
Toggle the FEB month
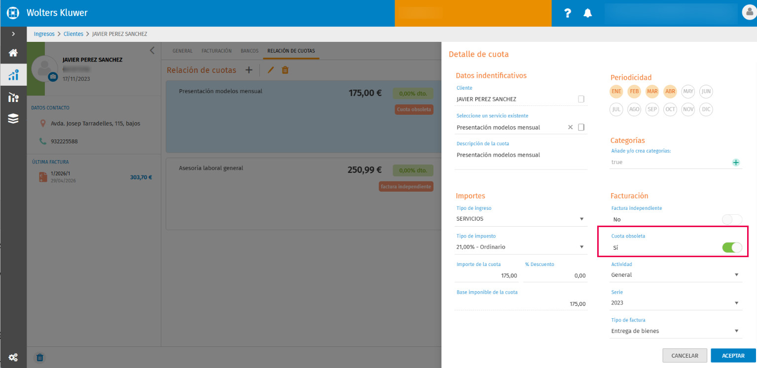click(634, 92)
